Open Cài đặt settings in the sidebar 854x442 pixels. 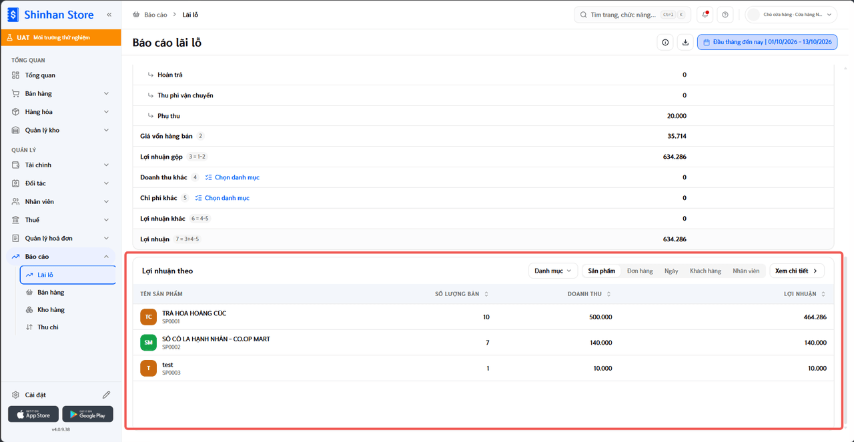click(35, 395)
